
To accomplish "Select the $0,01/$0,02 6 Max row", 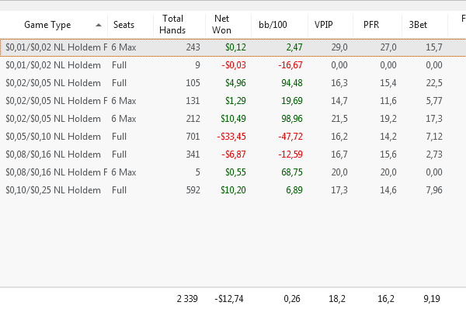I will click(233, 47).
